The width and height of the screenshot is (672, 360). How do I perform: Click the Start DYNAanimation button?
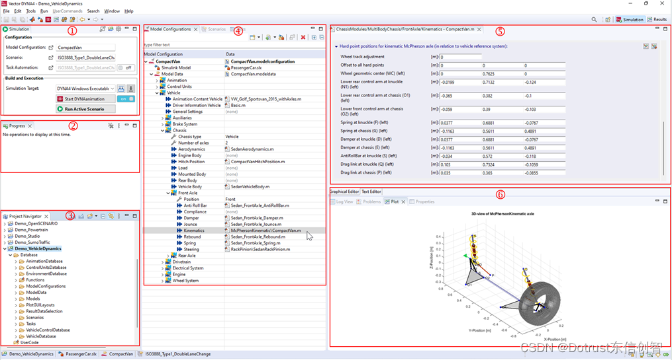point(85,99)
